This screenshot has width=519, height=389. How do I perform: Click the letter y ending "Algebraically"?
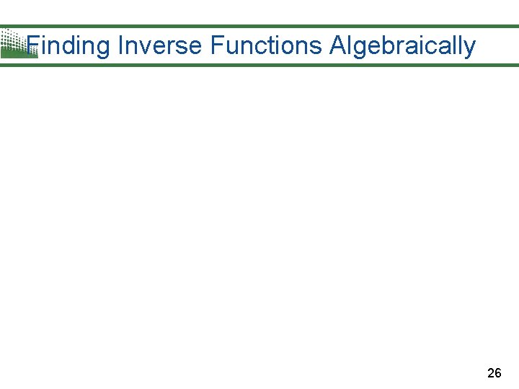(x=469, y=48)
